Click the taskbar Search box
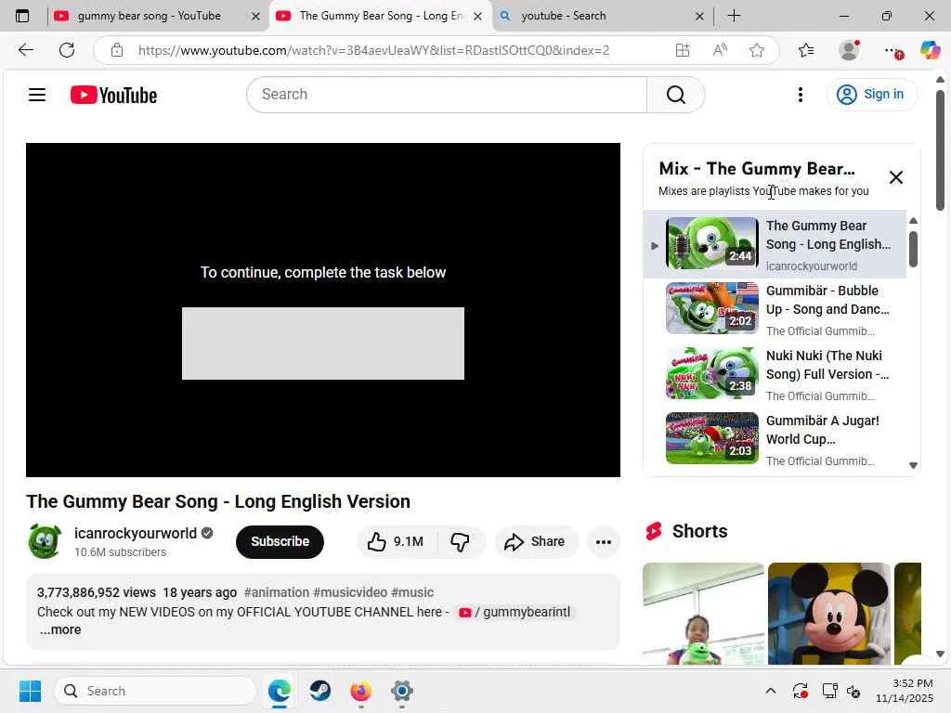The width and height of the screenshot is (951, 713). [x=155, y=691]
